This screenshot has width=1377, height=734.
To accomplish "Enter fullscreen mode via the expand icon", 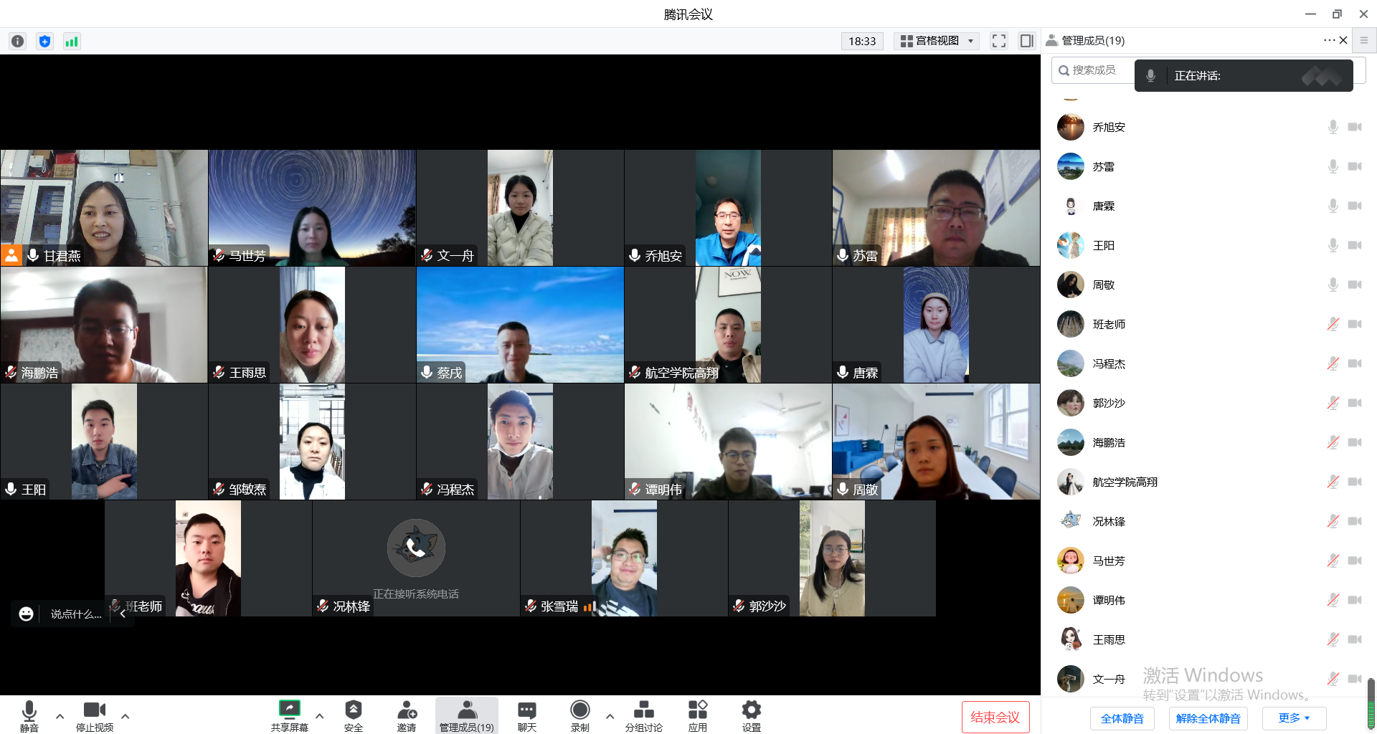I will (998, 41).
